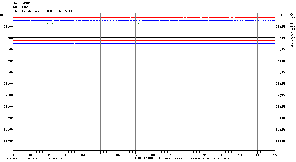This screenshot has width=296, height=162.
Task: Click the DC offset value '-644'
Action: [292, 32]
